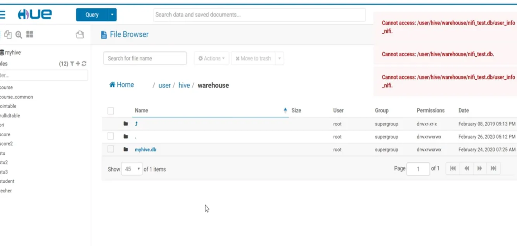
Task: Click the parent directory up-arrow entry
Action: 137,124
